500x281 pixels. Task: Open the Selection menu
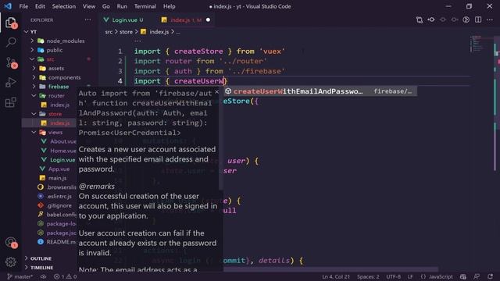click(64, 6)
